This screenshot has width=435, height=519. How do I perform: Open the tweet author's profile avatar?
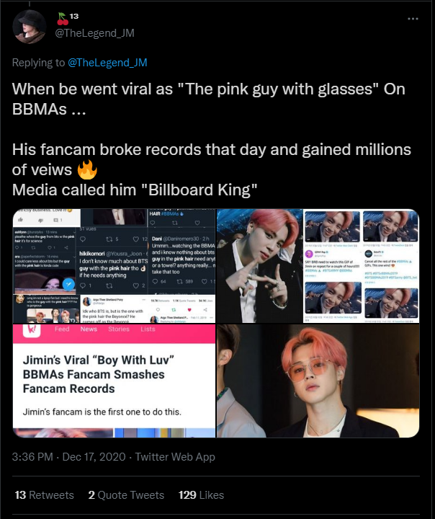click(x=29, y=27)
